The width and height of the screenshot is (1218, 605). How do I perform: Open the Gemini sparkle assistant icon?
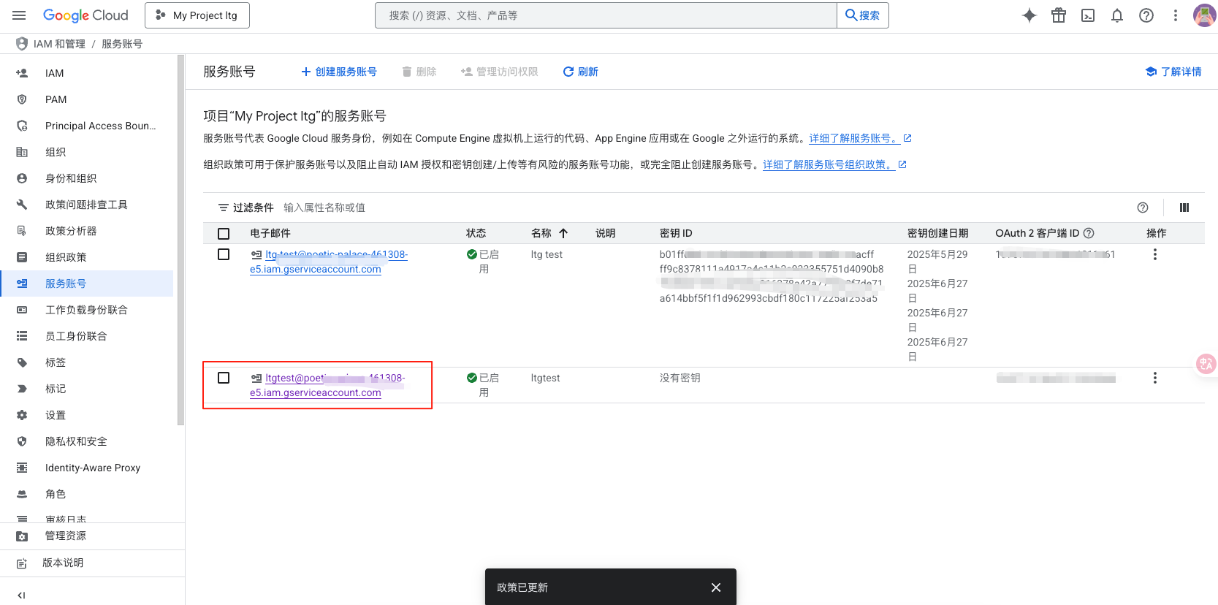(1029, 15)
